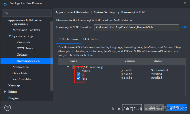Click the SDK(API Version 3) row label
The height and width of the screenshot is (114, 190).
90,67
